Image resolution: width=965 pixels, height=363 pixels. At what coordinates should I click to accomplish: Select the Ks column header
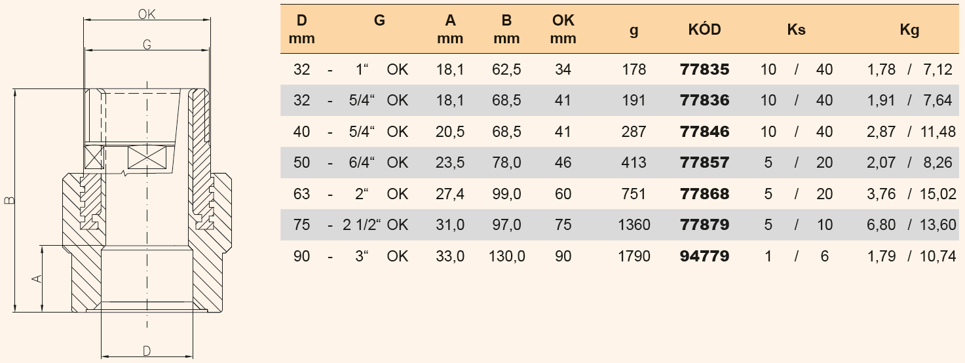click(x=796, y=30)
